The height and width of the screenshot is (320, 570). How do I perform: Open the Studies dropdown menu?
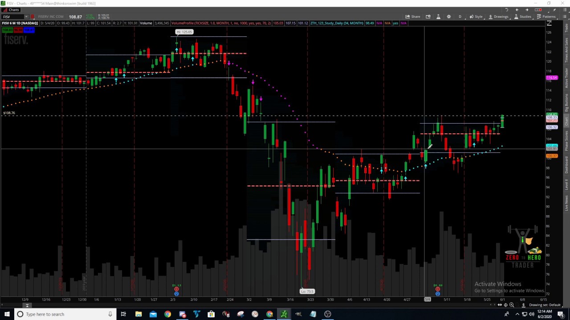click(x=522, y=16)
